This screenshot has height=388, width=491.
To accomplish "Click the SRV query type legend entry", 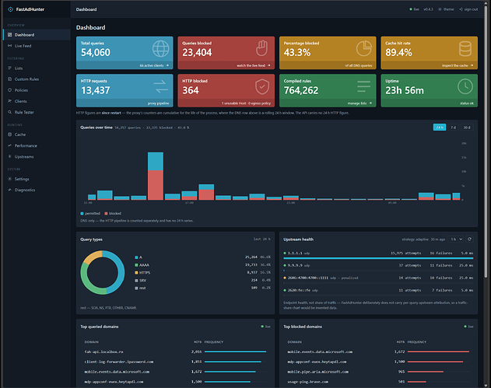I will pyautogui.click(x=141, y=281).
